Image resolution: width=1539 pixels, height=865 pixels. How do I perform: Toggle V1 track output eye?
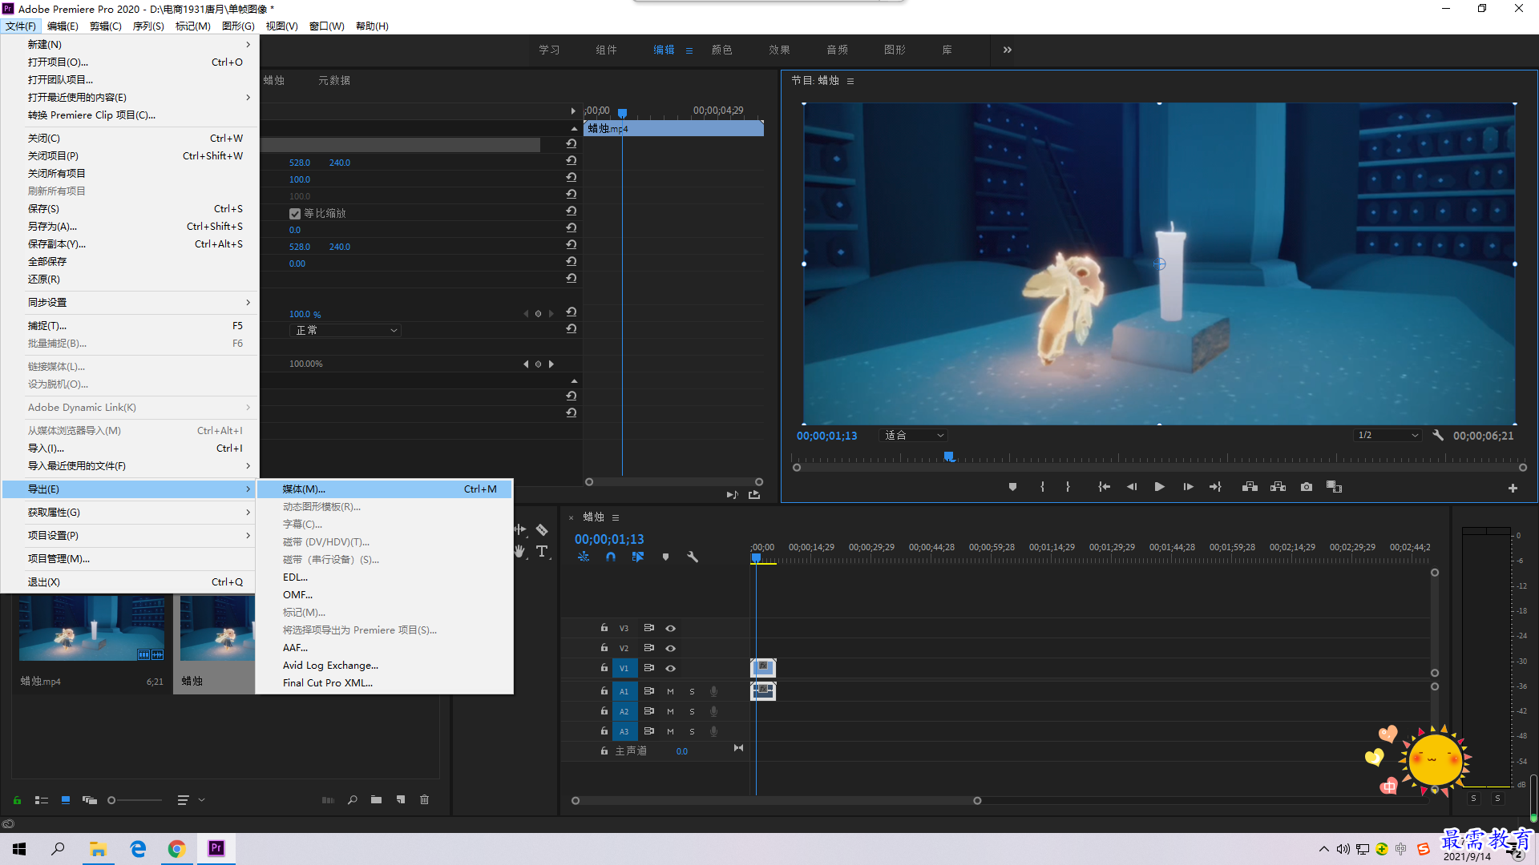point(670,668)
